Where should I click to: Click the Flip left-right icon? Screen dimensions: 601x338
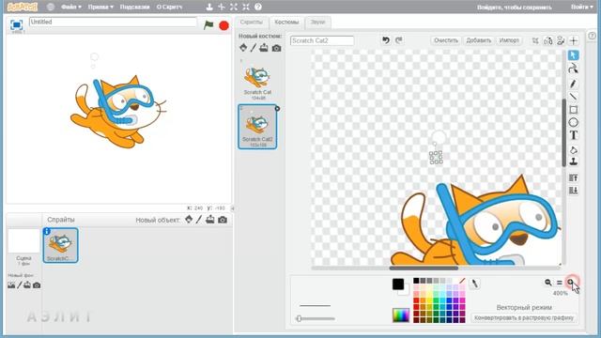[x=548, y=40]
